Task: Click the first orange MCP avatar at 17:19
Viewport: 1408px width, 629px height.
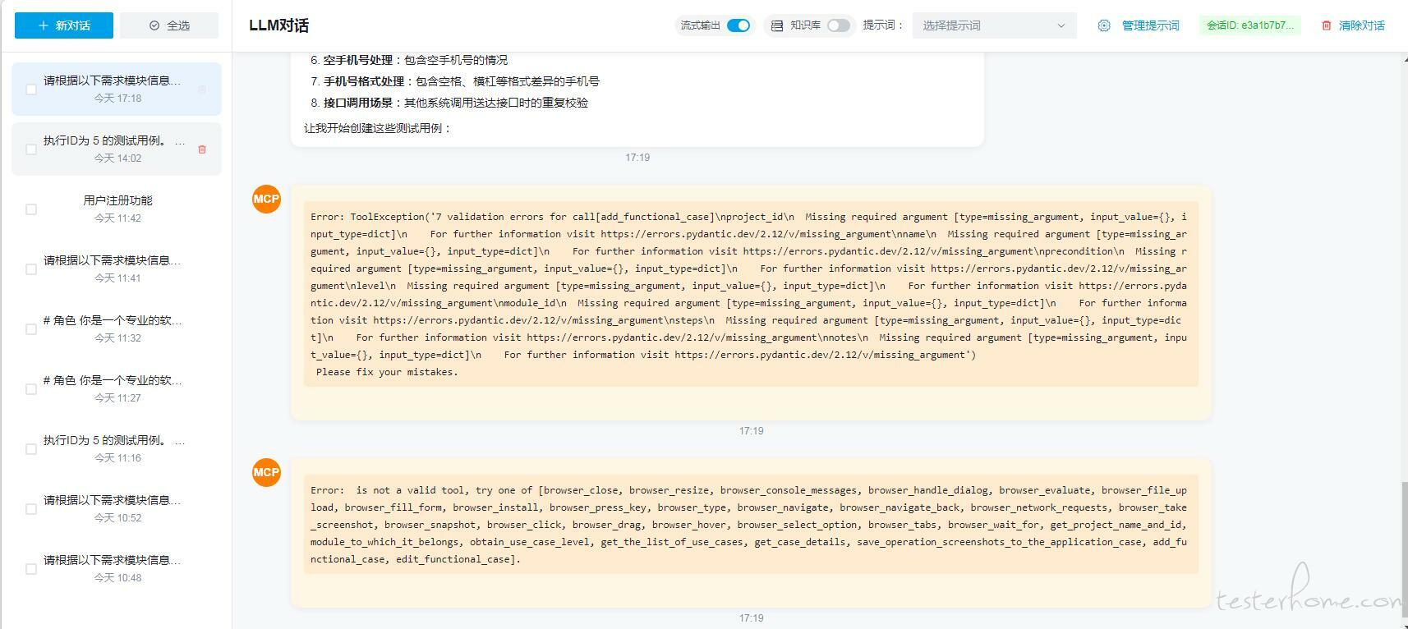Action: coord(266,199)
